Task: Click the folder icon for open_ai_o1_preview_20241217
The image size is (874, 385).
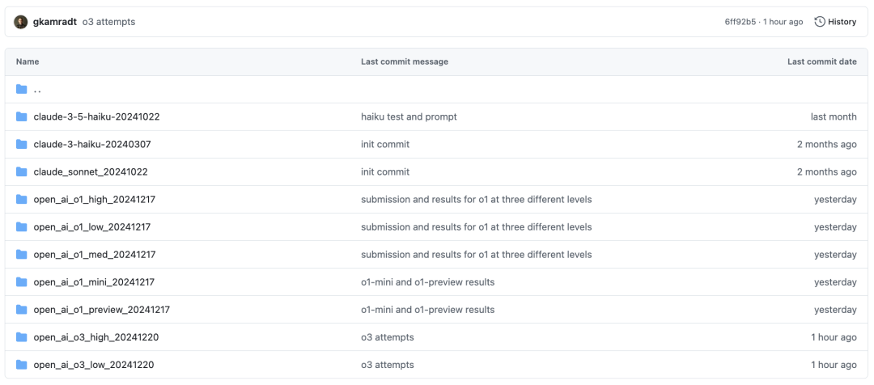Action: tap(22, 309)
